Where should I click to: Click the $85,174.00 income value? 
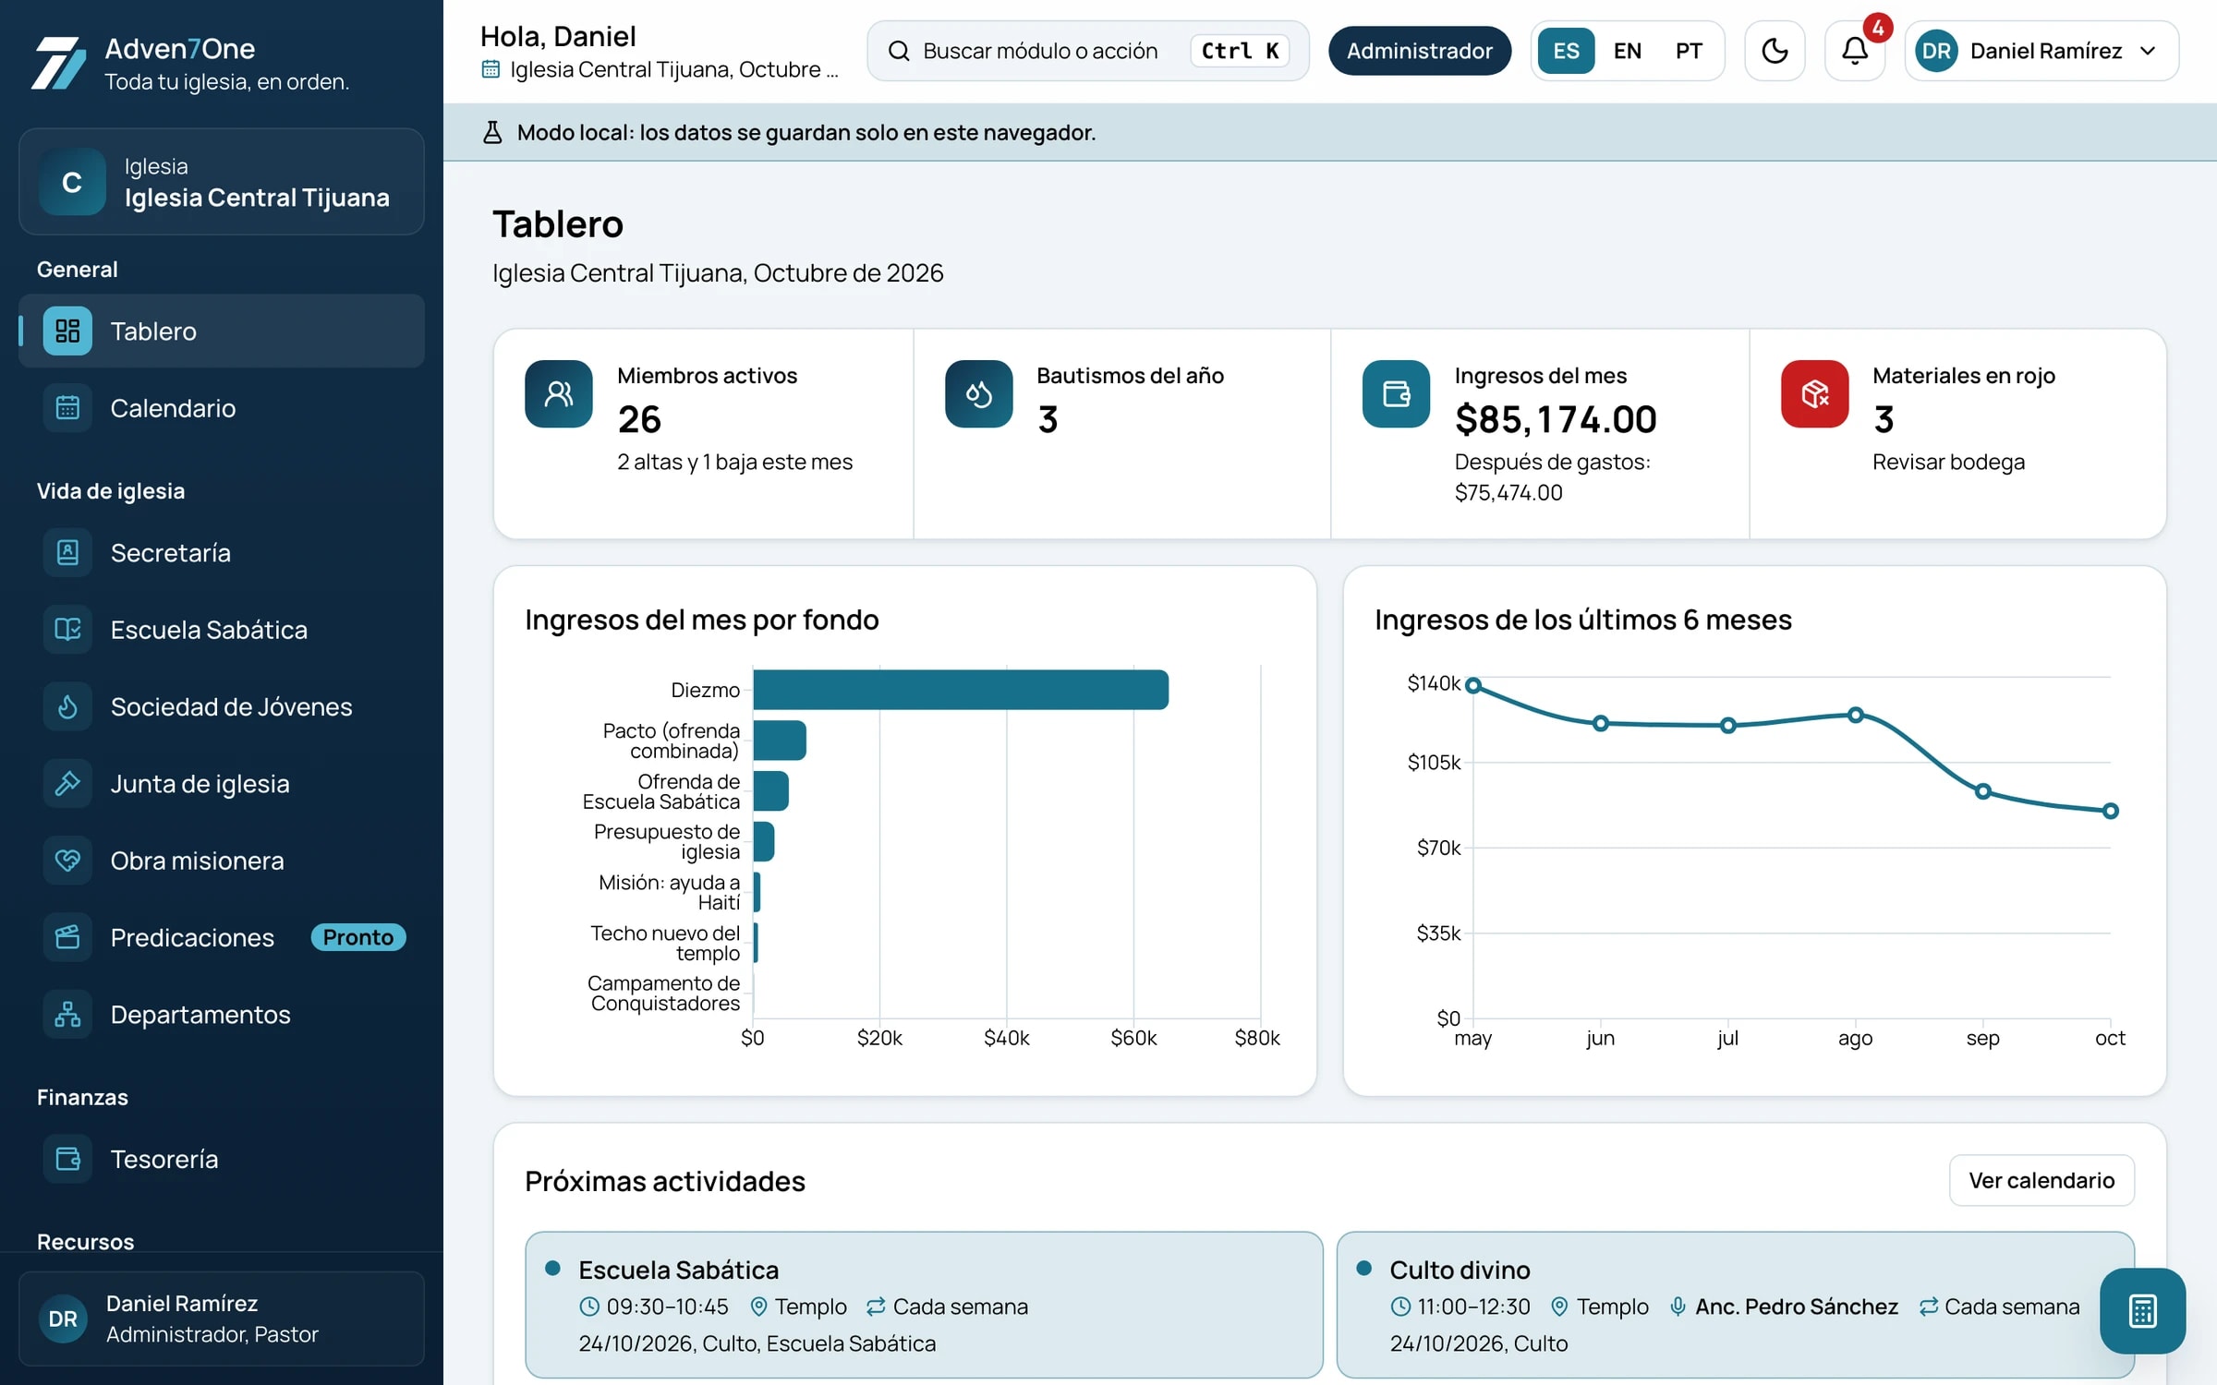[x=1556, y=419]
